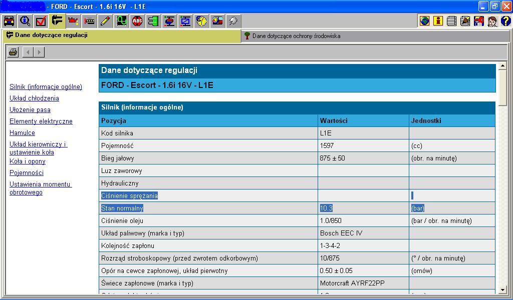This screenshot has width=513, height=300.
Task: Open the blue question mark help icon
Action: (505, 21)
